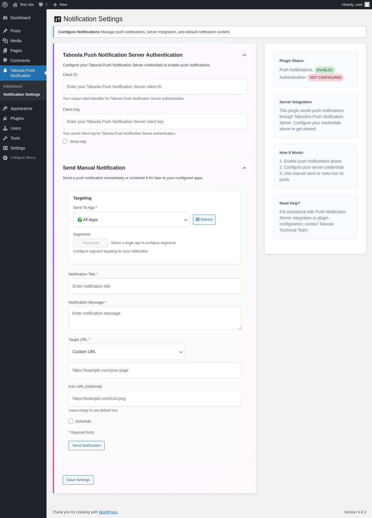Click the custom URL example.com/your-page field
Image resolution: width=372 pixels, height=518 pixels.
point(155,370)
